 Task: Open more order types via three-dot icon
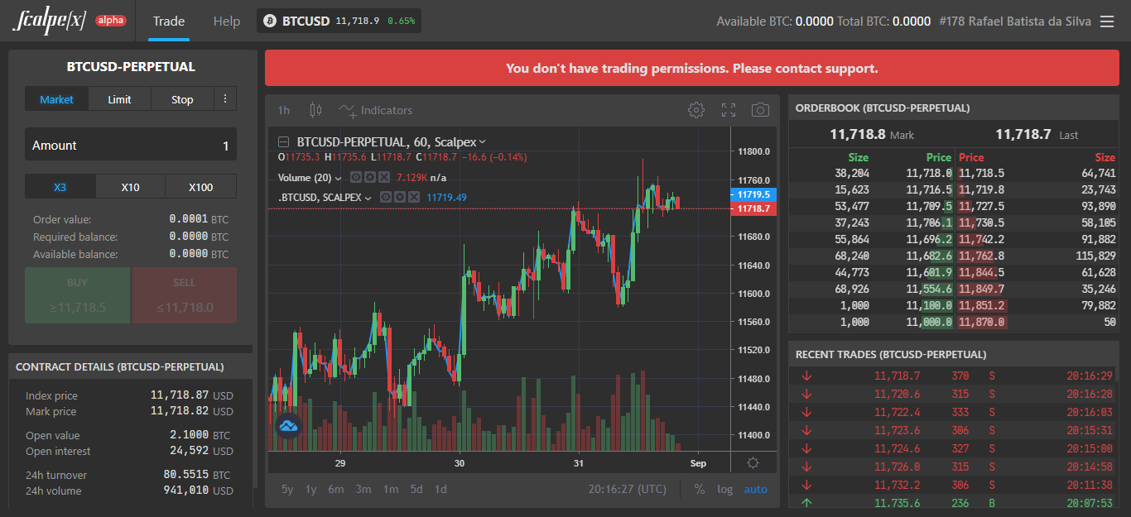click(x=225, y=99)
